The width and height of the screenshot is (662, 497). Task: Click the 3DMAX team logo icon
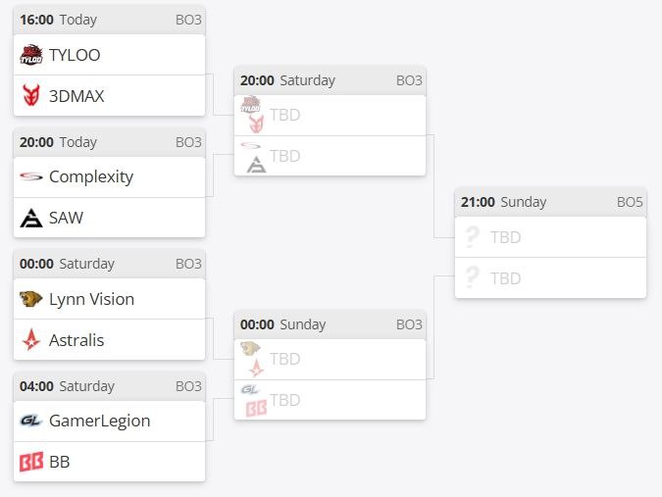click(30, 96)
